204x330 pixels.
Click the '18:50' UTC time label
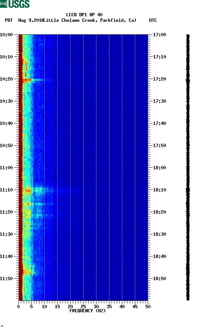[160, 278]
